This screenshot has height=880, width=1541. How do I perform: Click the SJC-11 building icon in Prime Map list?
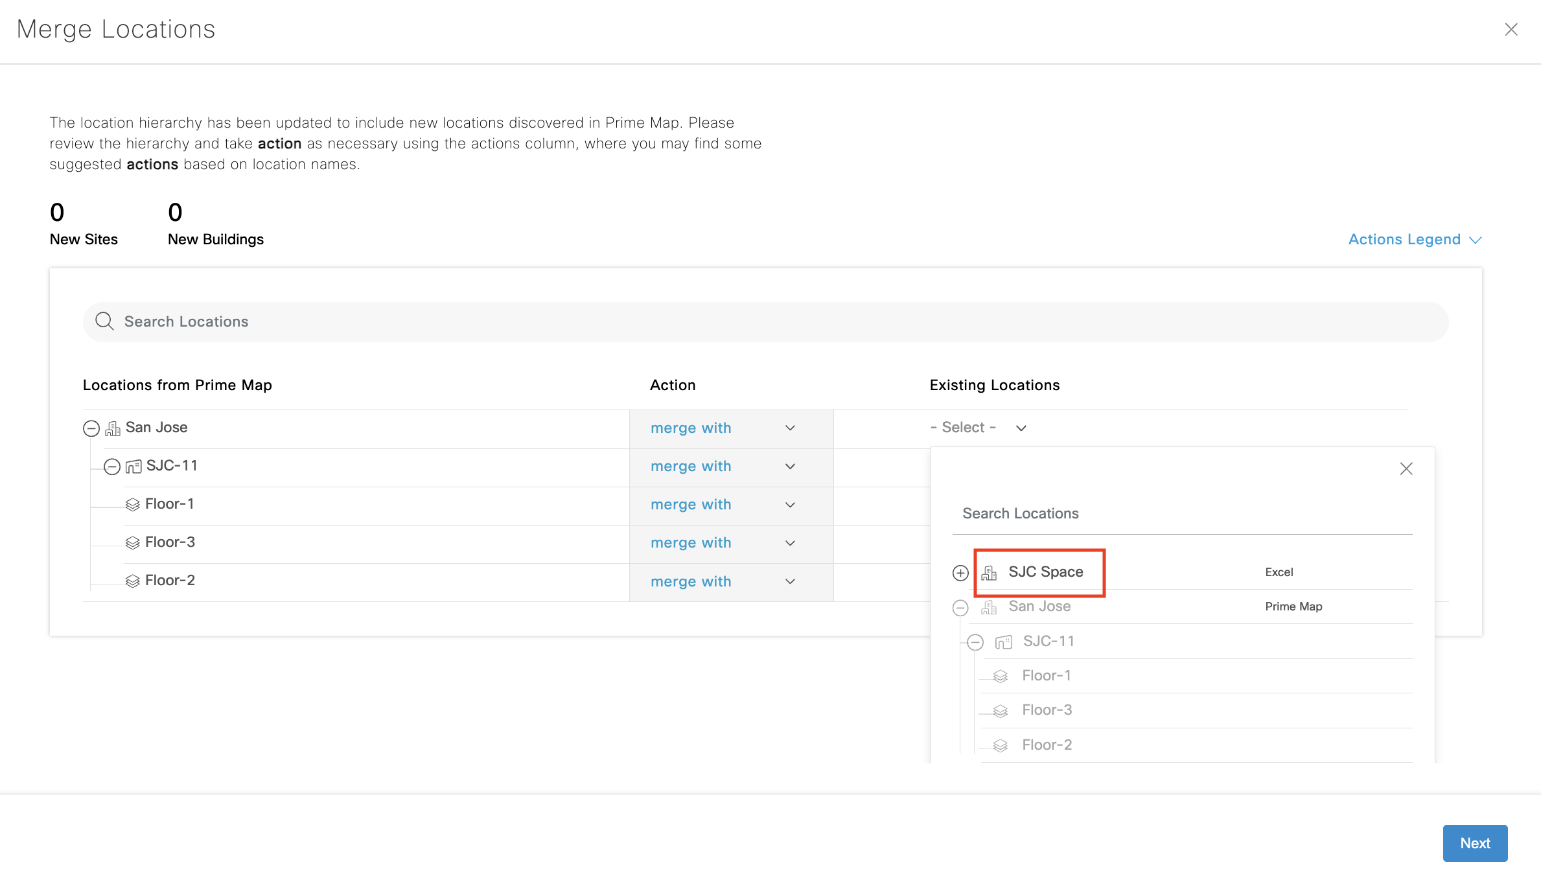[133, 467]
